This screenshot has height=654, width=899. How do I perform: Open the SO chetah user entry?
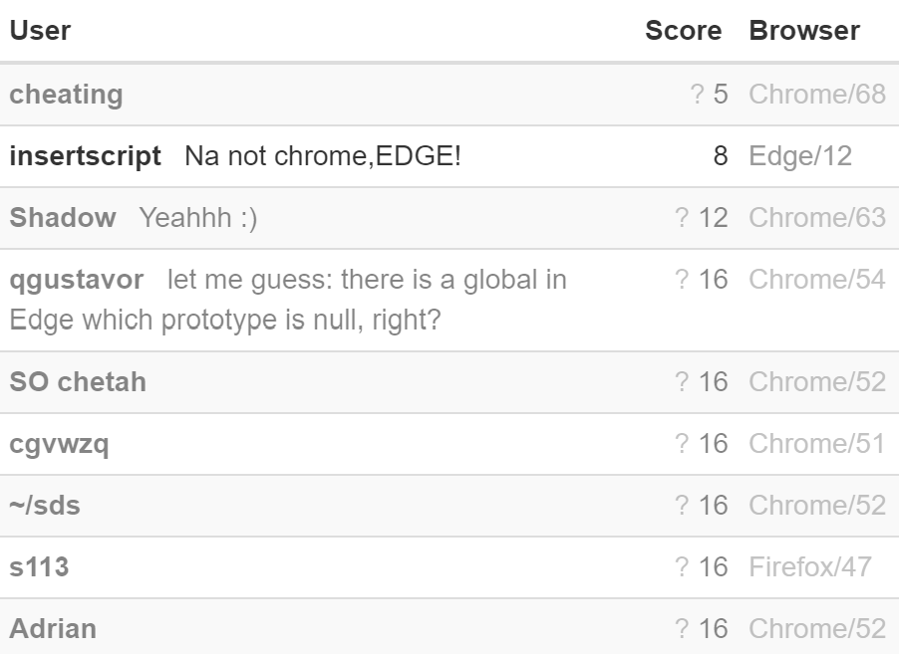78,382
